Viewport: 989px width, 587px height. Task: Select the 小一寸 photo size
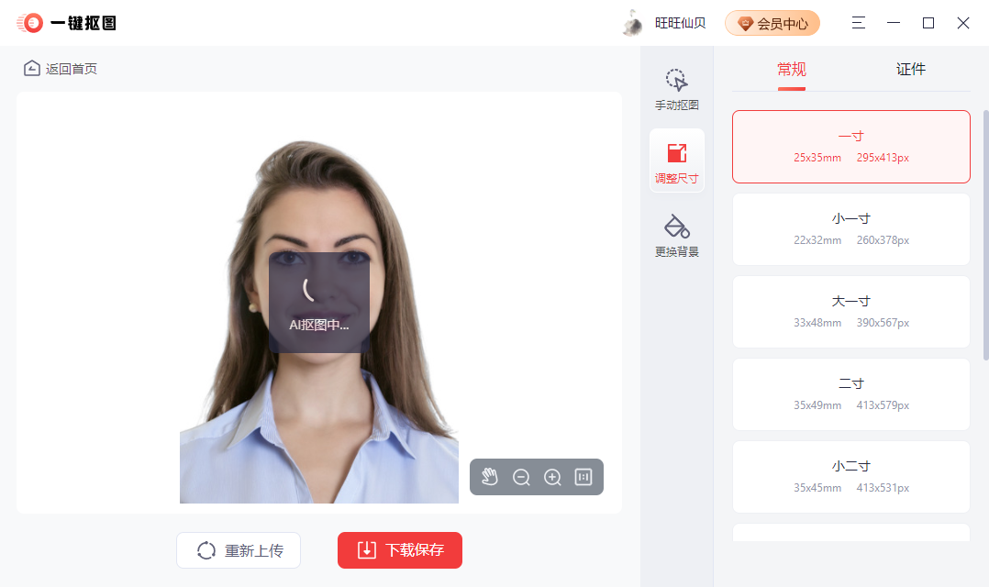[x=850, y=229]
